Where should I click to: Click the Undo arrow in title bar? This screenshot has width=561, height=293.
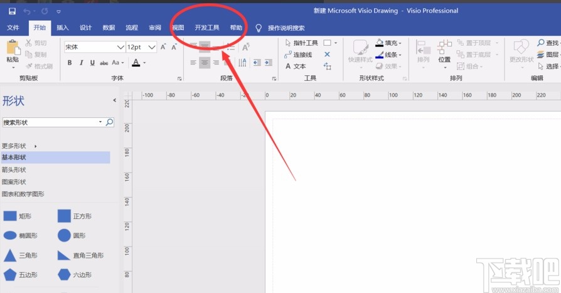click(27, 11)
